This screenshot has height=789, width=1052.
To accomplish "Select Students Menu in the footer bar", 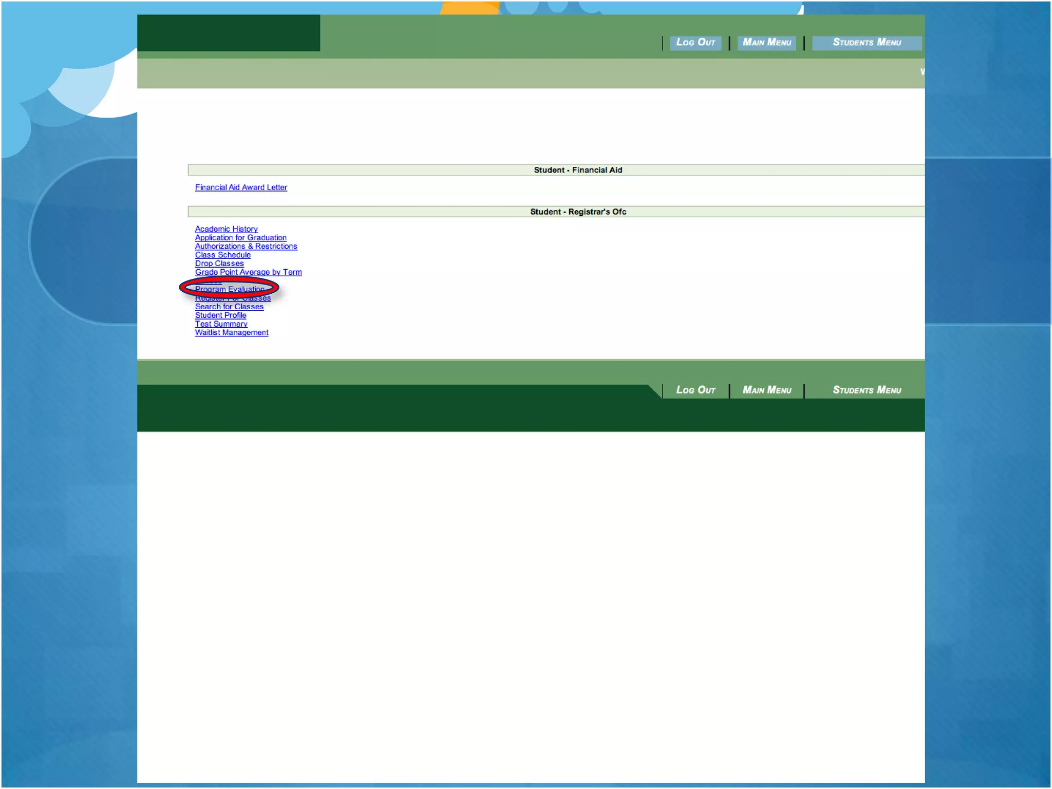I will click(867, 390).
